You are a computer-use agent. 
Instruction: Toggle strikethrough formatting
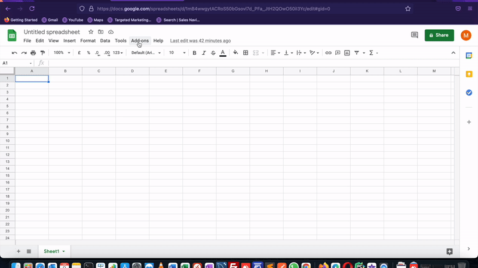click(213, 53)
